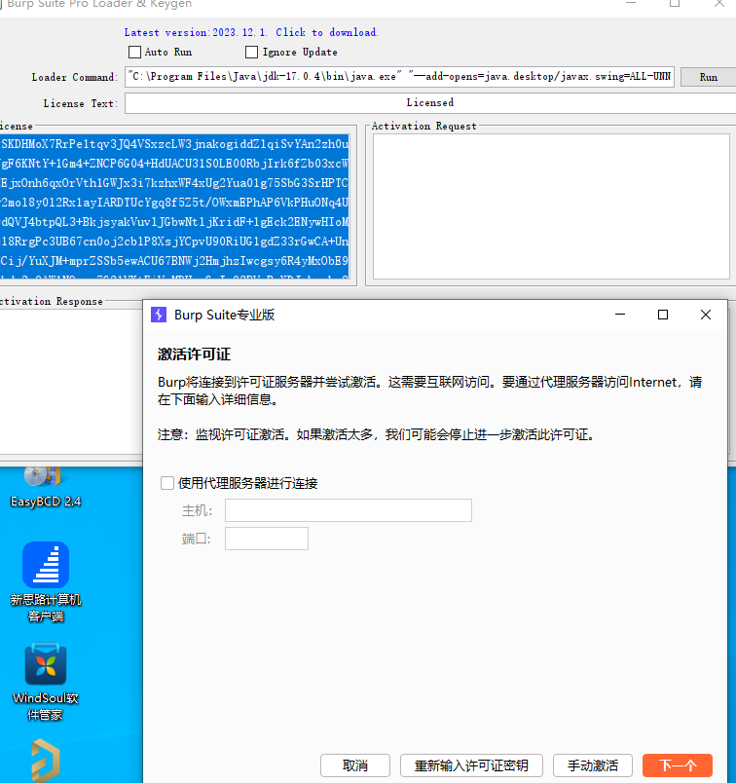Click the 主机 host input field

[x=348, y=510]
